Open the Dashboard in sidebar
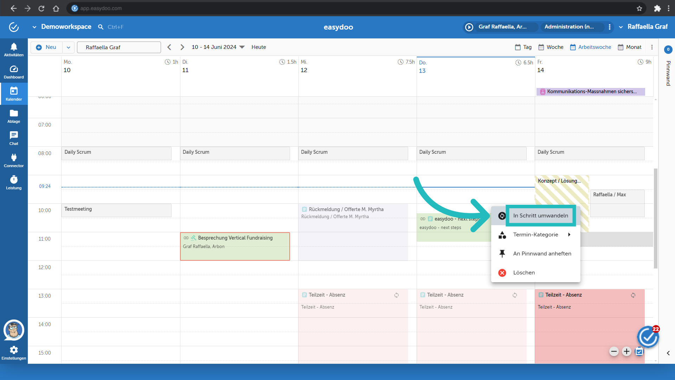675x380 pixels. pos(14,72)
